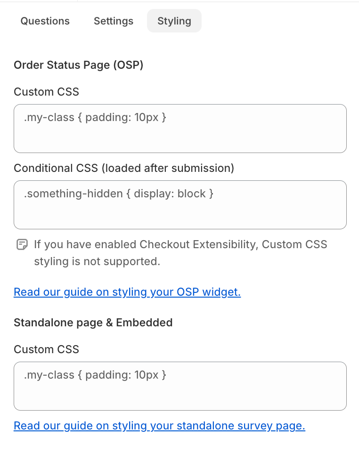Screen dimensions: 359x453
Task: Open the standalone survey page styling guide
Action: coord(159,426)
